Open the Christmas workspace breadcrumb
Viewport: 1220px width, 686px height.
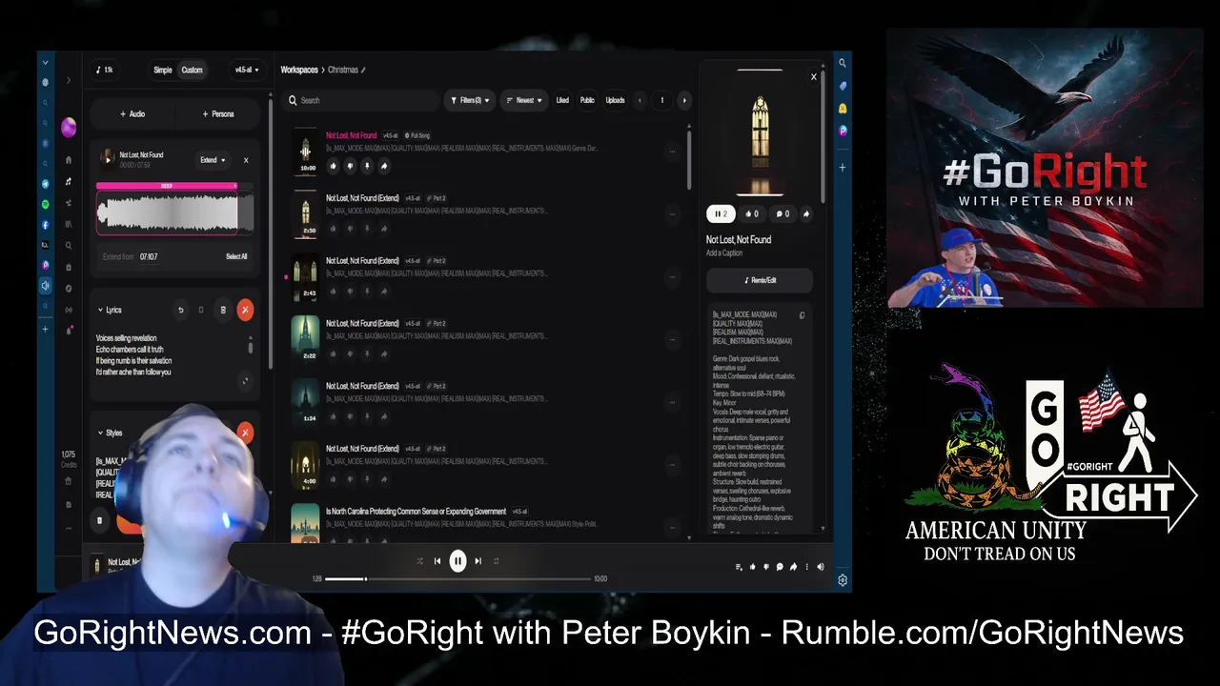coord(343,70)
